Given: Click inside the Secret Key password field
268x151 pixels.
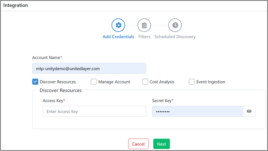Looking at the screenshot, I should [x=198, y=111].
